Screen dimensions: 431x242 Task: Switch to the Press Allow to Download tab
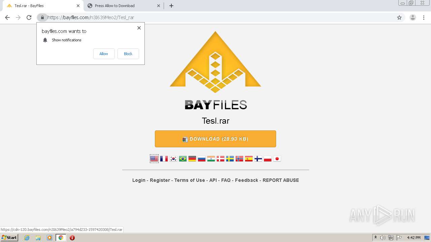124,6
